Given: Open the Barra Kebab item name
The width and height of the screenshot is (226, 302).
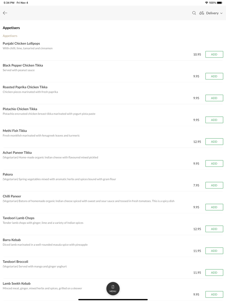Looking at the screenshot, I should click(12, 240).
